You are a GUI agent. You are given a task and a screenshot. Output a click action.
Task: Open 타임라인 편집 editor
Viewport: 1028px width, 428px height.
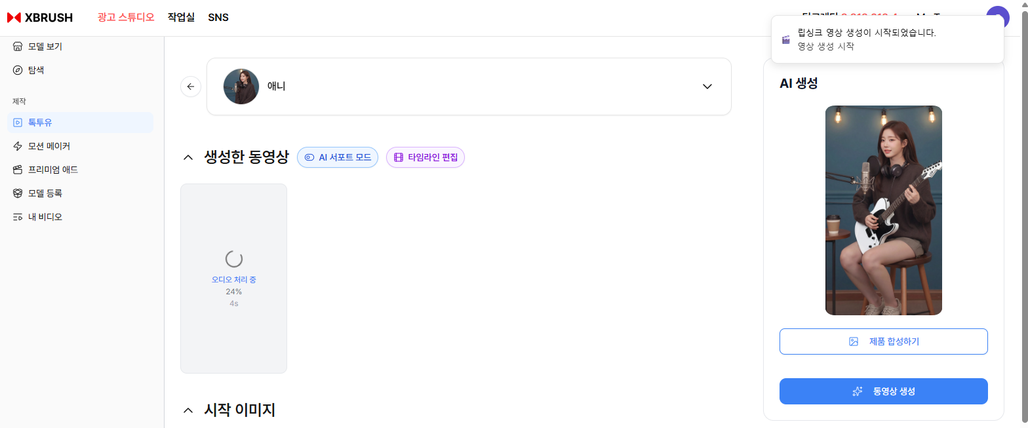coord(425,157)
